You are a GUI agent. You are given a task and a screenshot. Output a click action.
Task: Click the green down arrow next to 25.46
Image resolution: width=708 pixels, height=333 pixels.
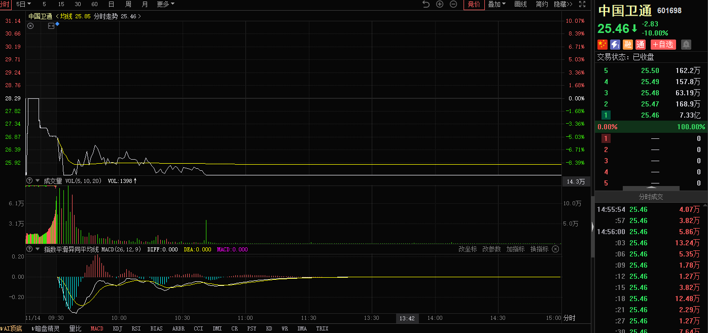[x=634, y=28]
